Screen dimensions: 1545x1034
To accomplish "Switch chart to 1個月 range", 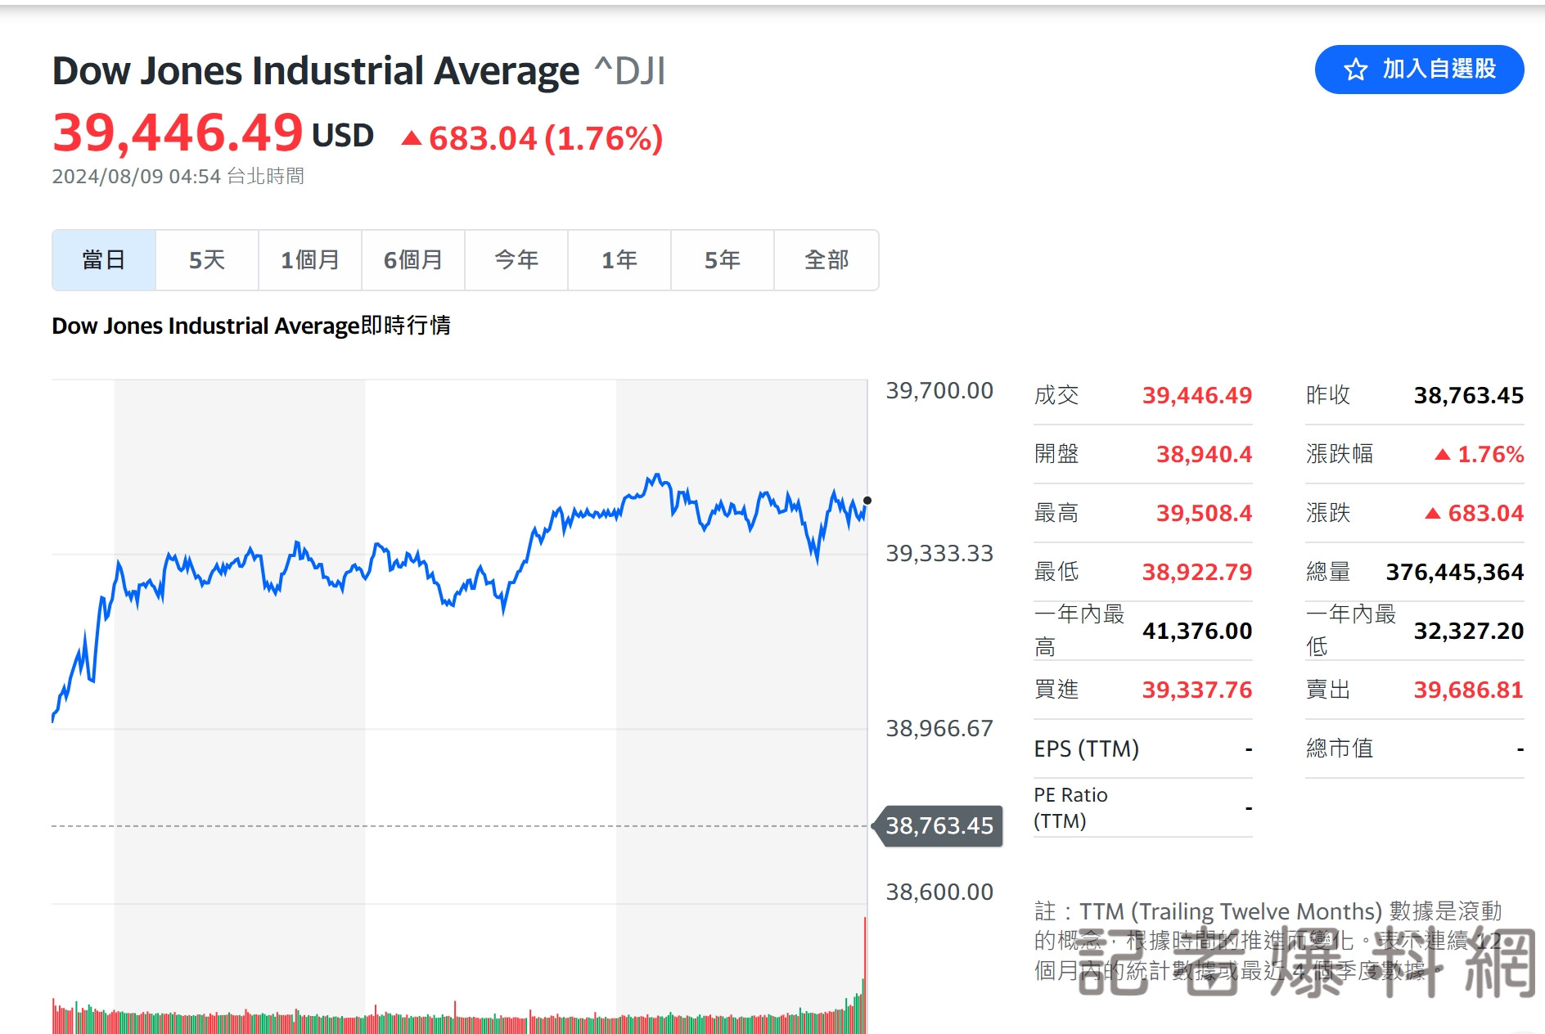I will (x=310, y=260).
